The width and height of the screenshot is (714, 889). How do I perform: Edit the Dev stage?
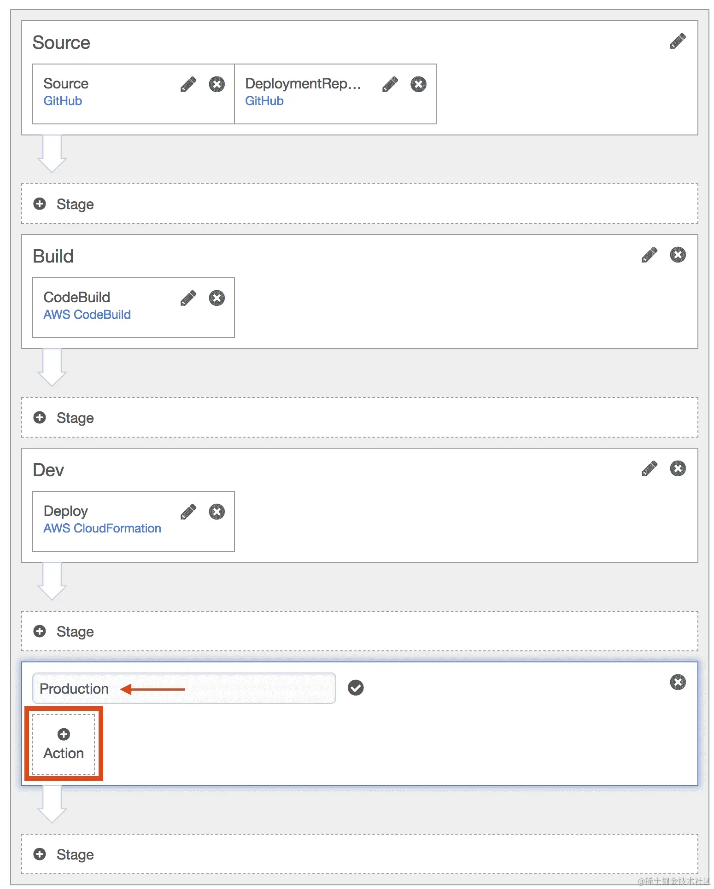pyautogui.click(x=650, y=468)
